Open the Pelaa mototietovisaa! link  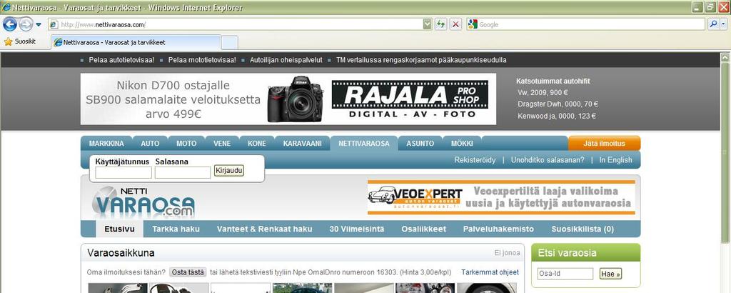[x=202, y=60]
